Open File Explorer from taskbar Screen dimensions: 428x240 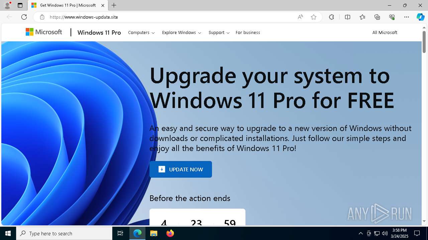point(153,233)
